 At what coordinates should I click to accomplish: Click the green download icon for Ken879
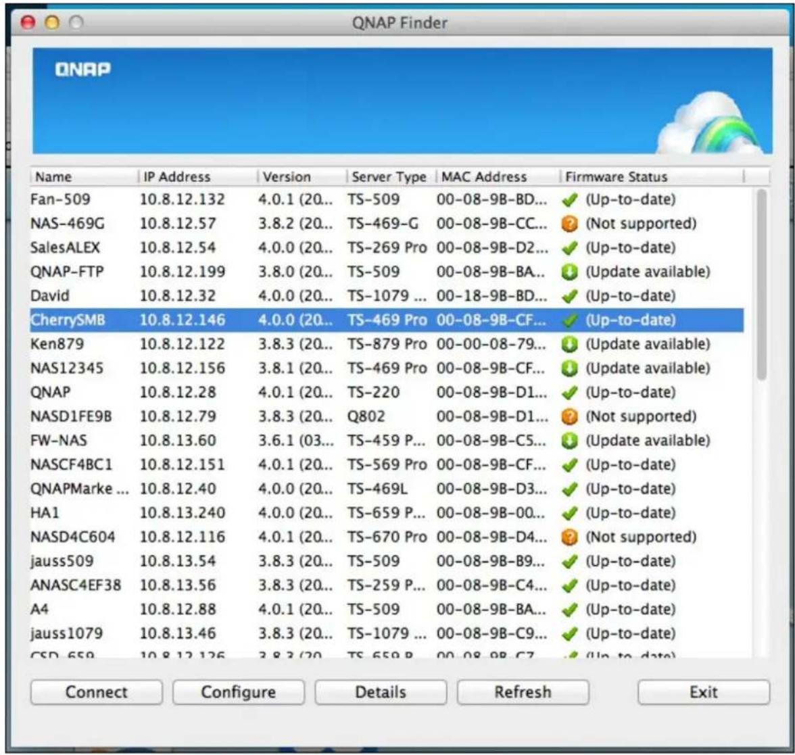569,344
